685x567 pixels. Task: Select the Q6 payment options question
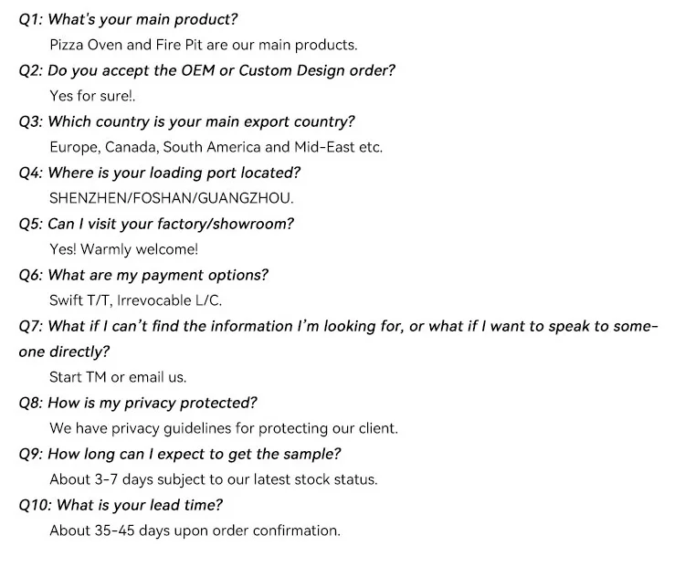[143, 275]
